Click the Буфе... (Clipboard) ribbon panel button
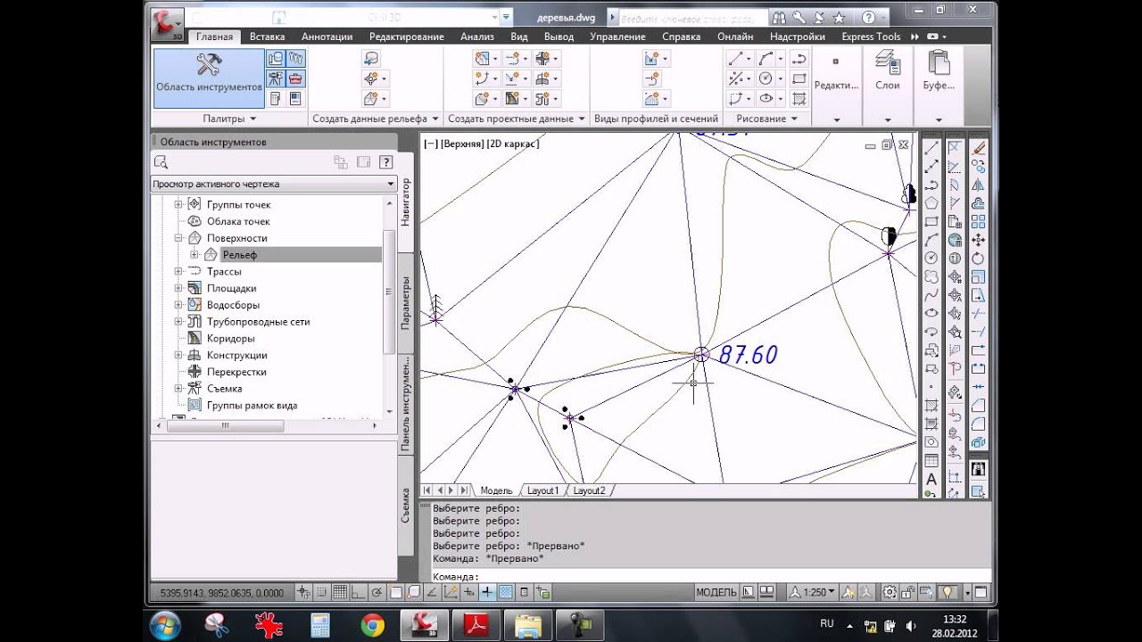The width and height of the screenshot is (1142, 642). click(939, 86)
